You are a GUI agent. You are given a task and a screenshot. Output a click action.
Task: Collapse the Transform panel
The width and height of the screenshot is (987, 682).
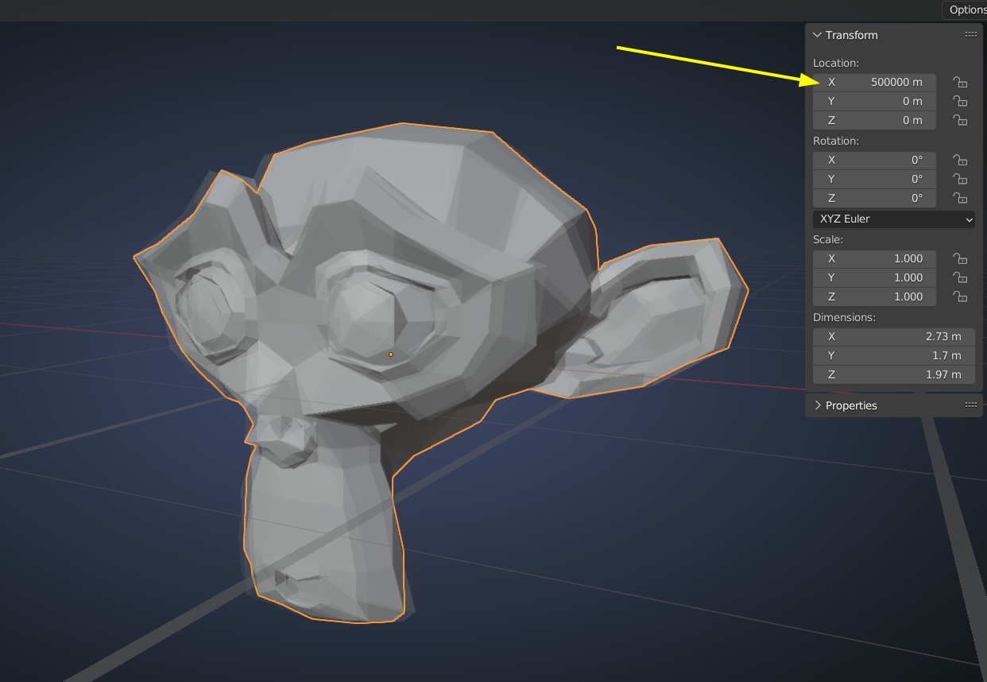click(817, 35)
